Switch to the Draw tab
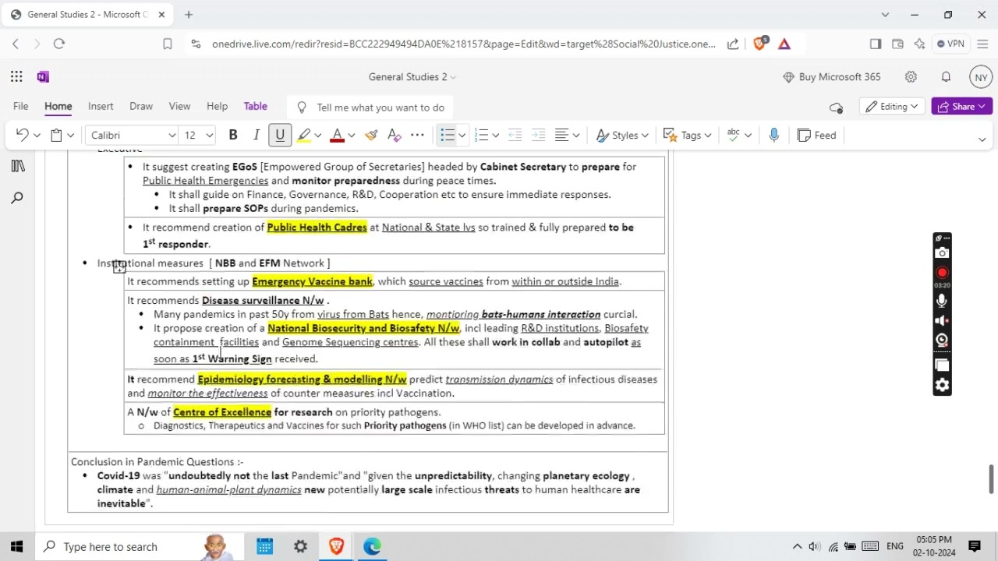998x561 pixels. click(141, 106)
